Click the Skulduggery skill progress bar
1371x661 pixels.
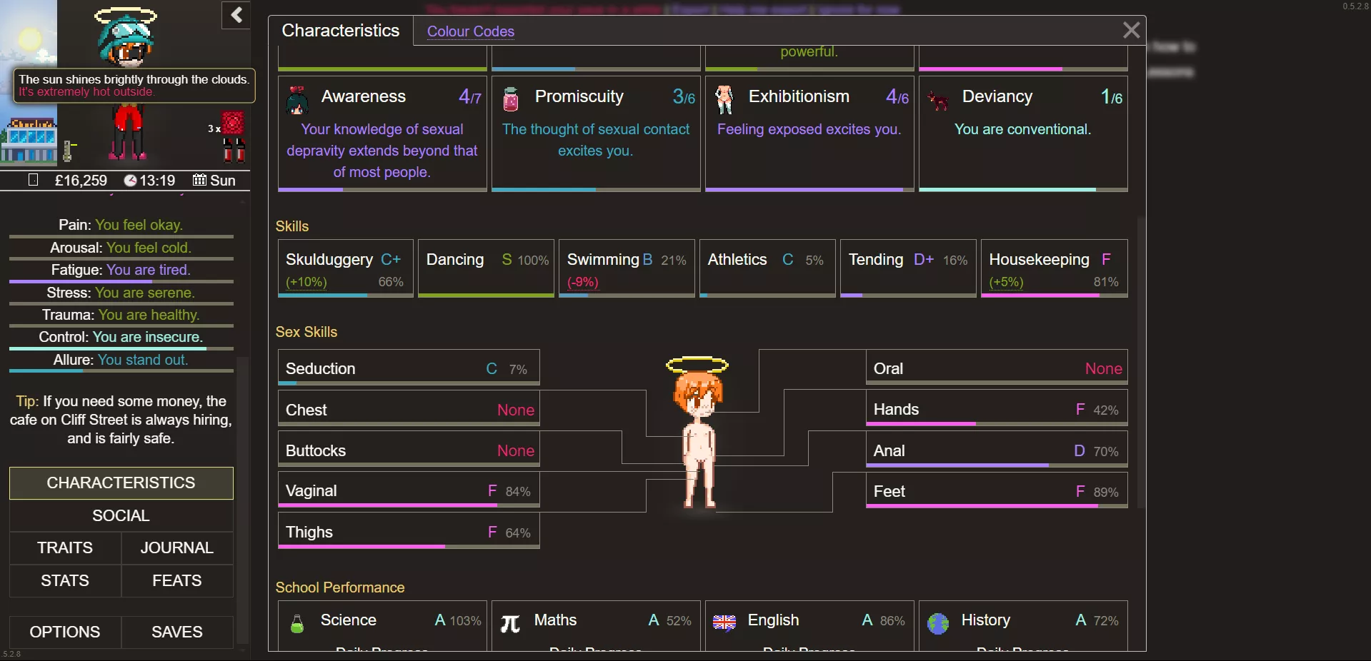[x=345, y=295]
